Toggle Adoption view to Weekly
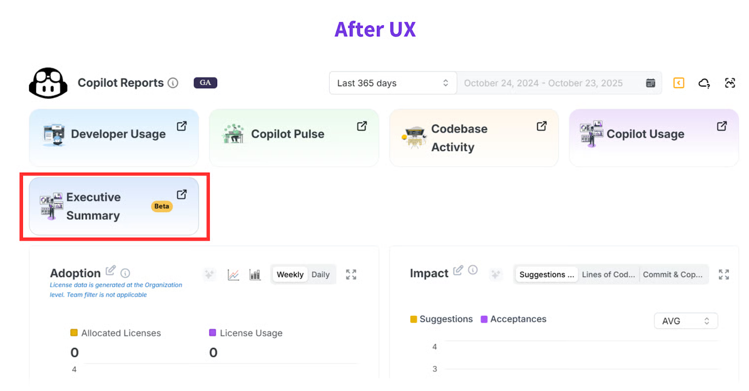Viewport: 749px width, 391px height. (290, 275)
